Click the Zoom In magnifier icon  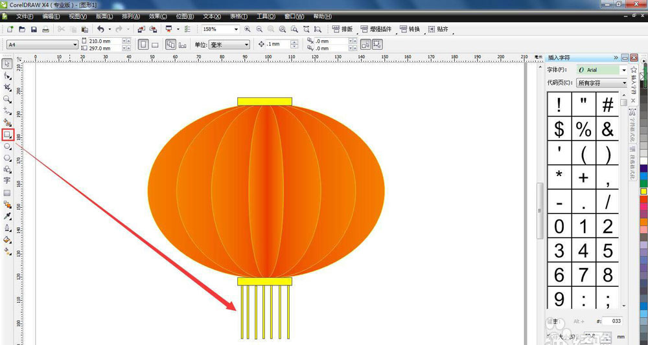[247, 29]
